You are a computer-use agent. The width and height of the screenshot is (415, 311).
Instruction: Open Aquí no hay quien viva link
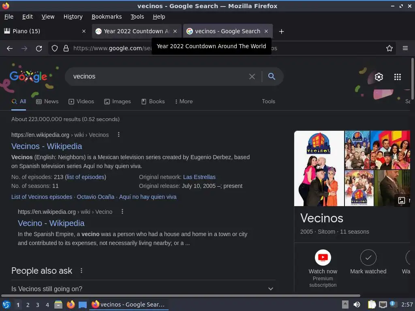pyautogui.click(x=148, y=197)
